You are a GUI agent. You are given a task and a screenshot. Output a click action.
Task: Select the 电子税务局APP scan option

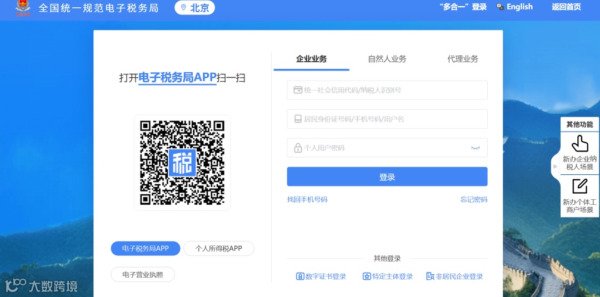146,249
